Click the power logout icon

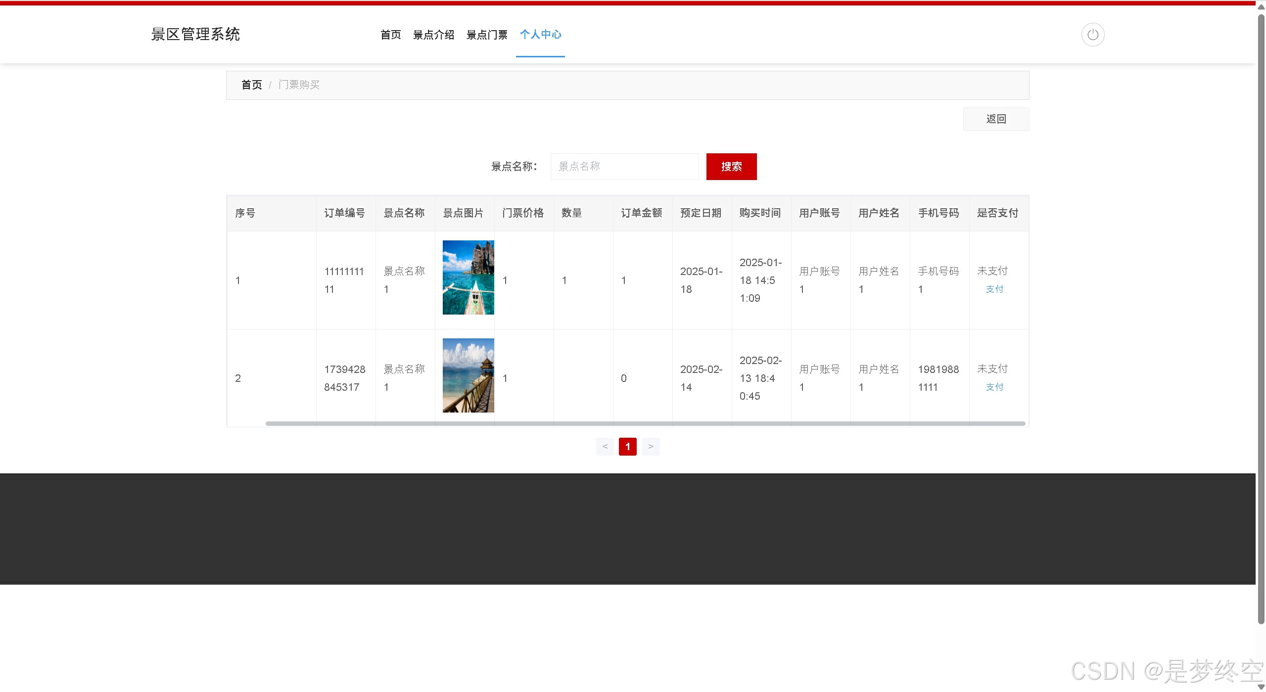pyautogui.click(x=1092, y=35)
